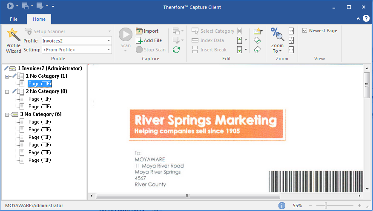Collapse the '2 No Category (8)' node
This screenshot has width=373, height=211.
[x=7, y=92]
